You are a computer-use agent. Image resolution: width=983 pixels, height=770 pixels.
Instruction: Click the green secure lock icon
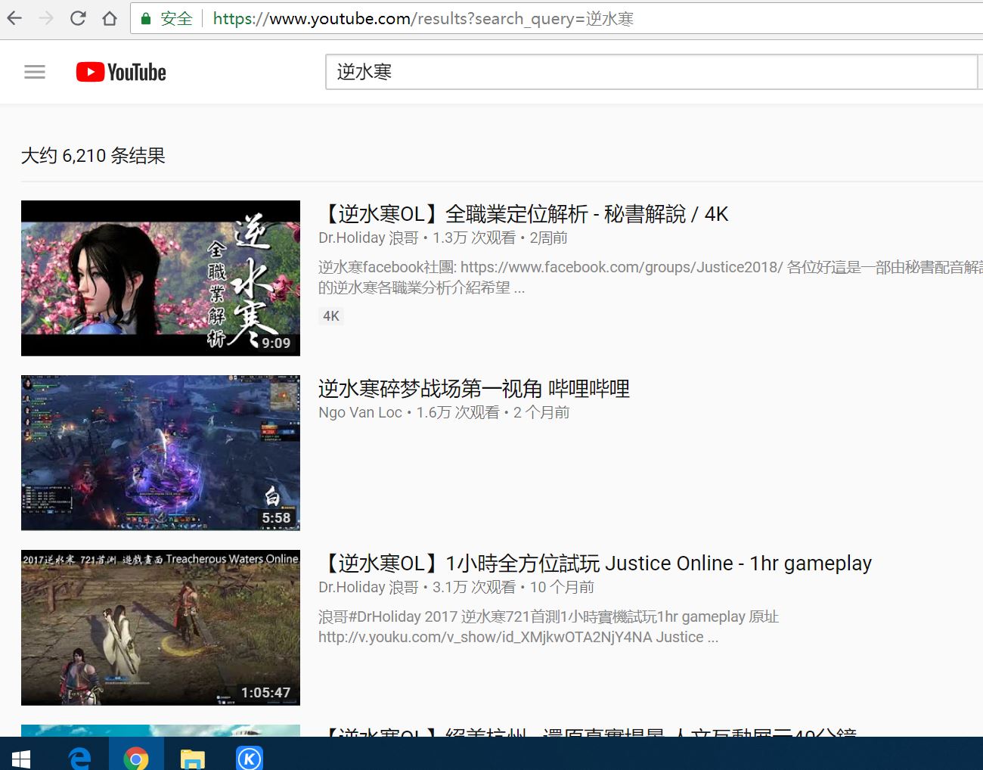[147, 19]
